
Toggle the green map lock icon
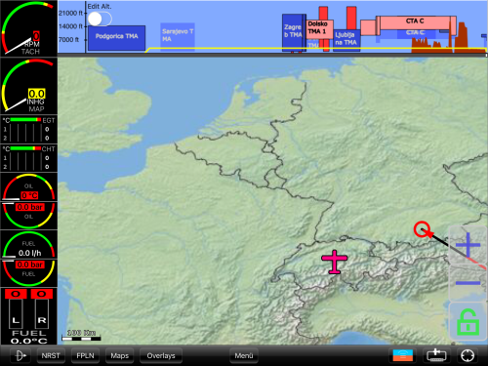click(x=468, y=321)
